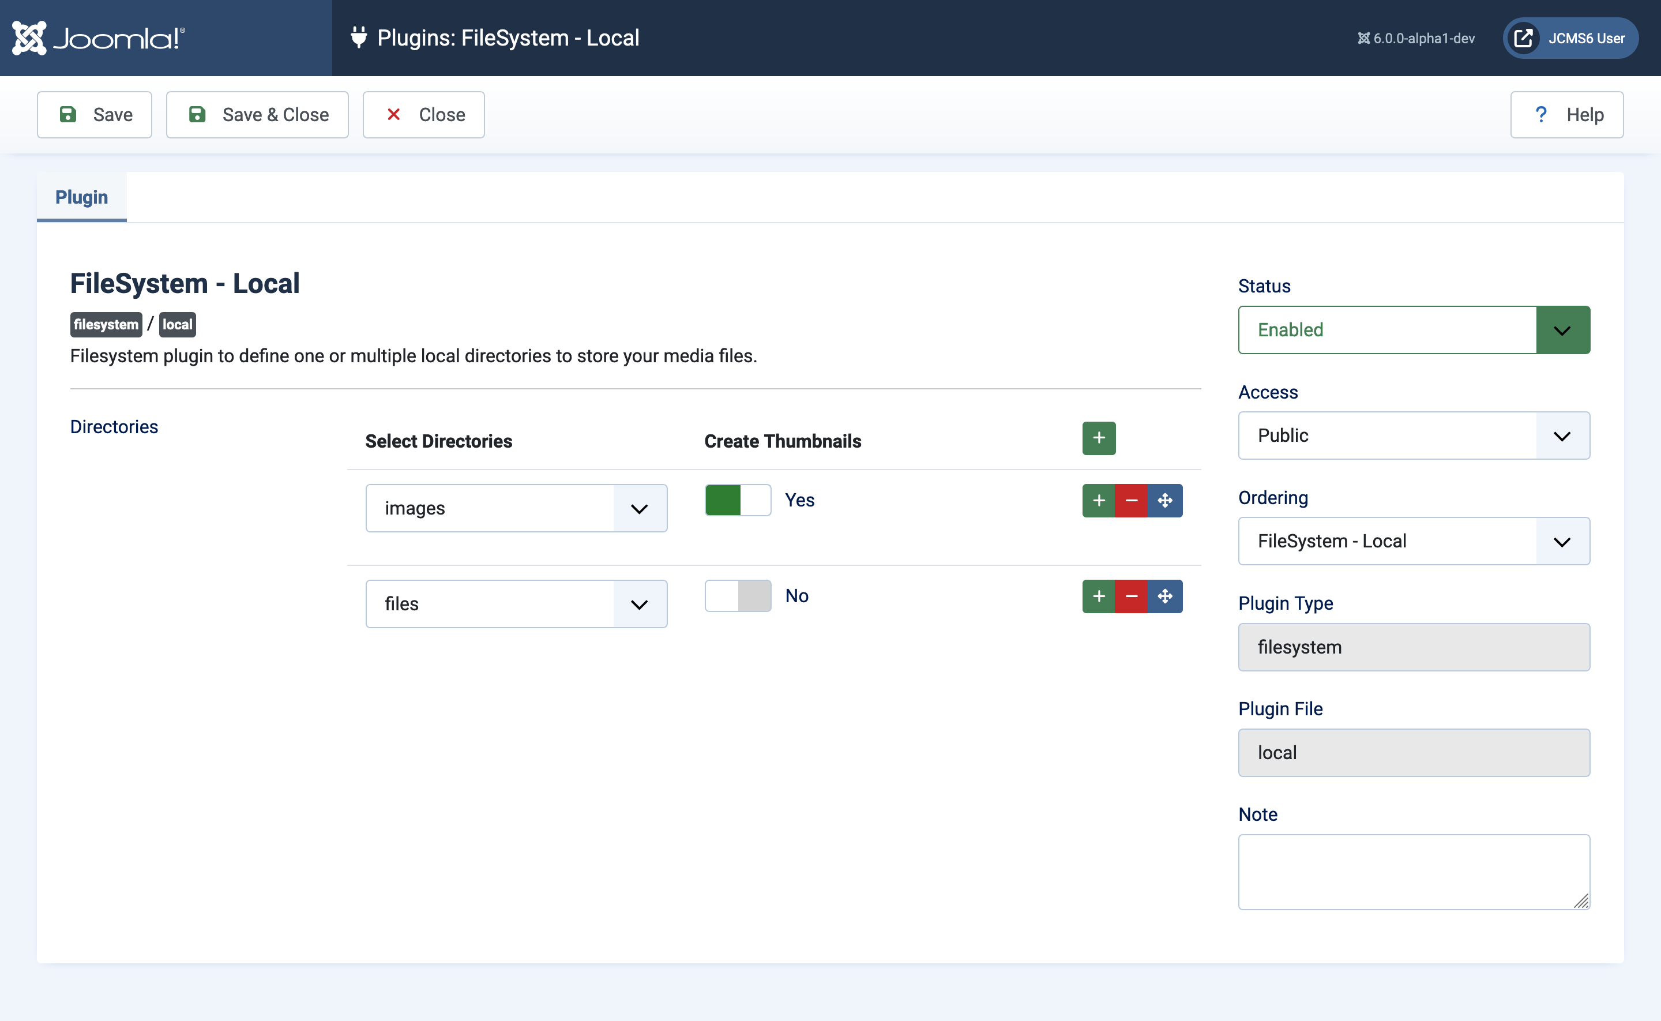
Task: Click the red X icon on Close button
Action: pyautogui.click(x=394, y=114)
